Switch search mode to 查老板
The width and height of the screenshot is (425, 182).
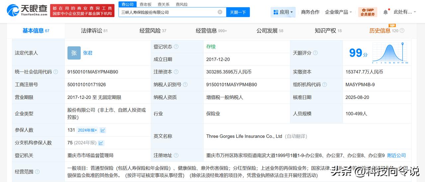145,4
